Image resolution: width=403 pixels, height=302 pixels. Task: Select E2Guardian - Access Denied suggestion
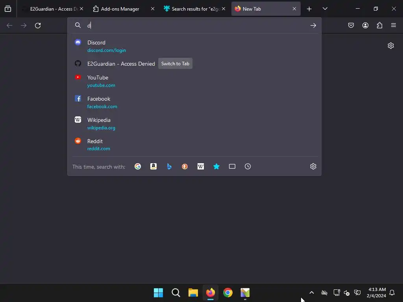pos(194,63)
